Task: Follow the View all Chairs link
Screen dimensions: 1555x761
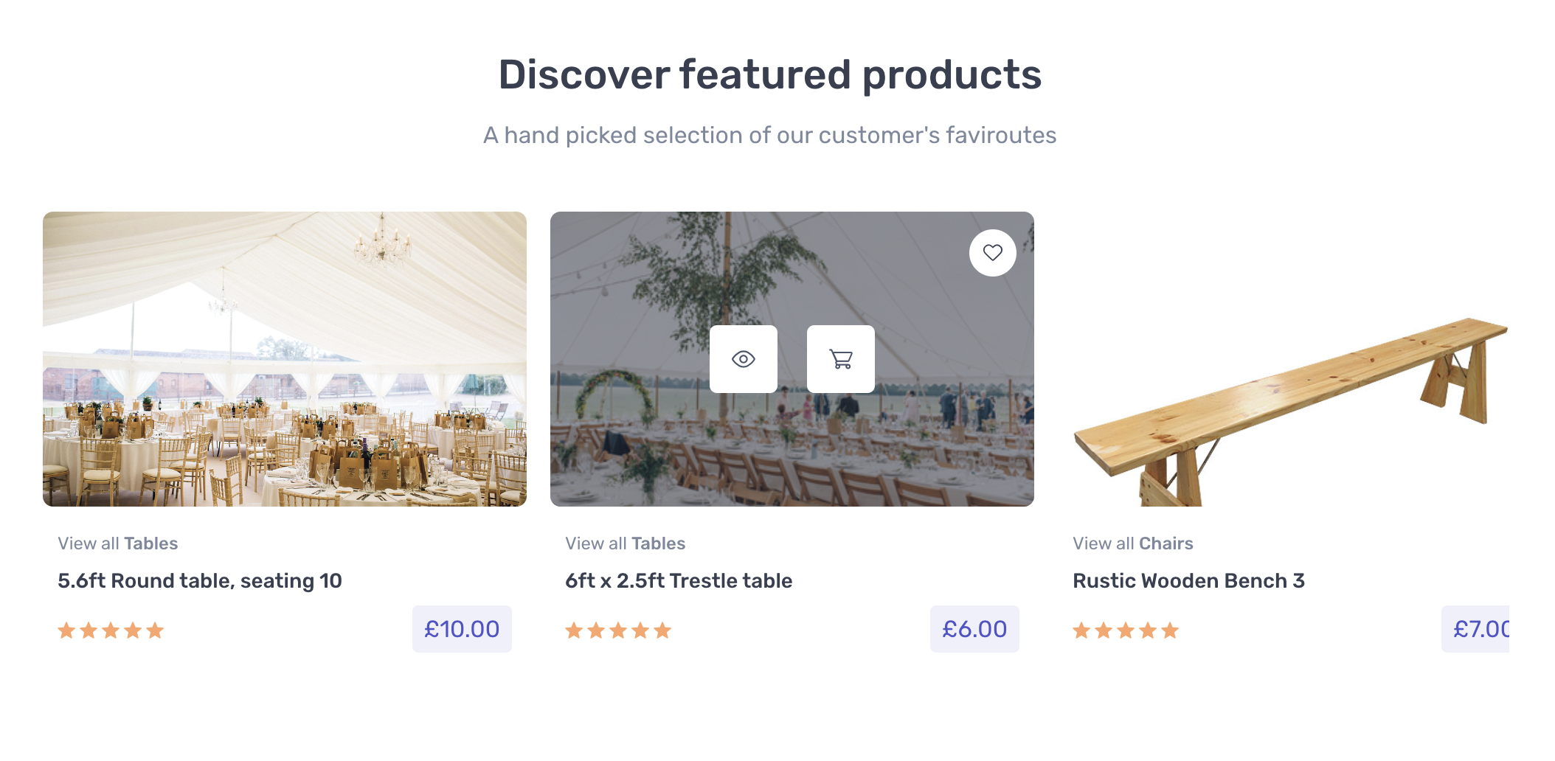Action: (x=1133, y=543)
